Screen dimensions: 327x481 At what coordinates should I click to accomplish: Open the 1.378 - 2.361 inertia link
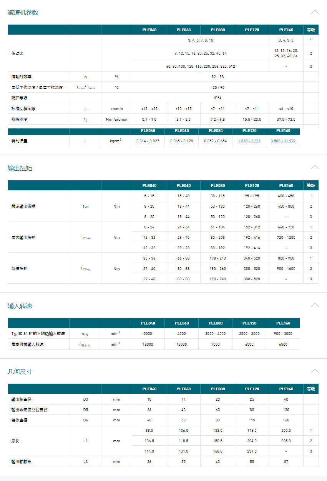click(x=249, y=141)
